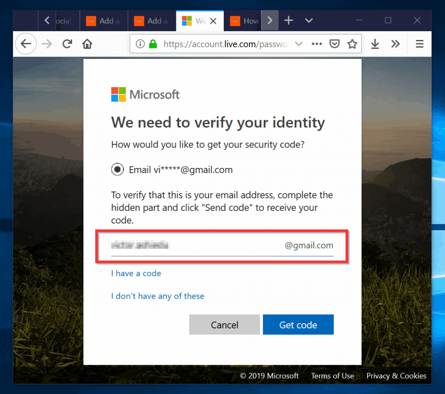This screenshot has width=445, height=394.
Task: Click 'How would you like to get your security code?'
Action: [208, 144]
